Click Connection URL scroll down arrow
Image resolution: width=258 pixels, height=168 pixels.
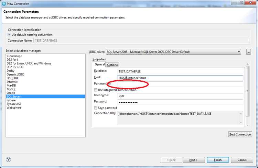(241, 122)
